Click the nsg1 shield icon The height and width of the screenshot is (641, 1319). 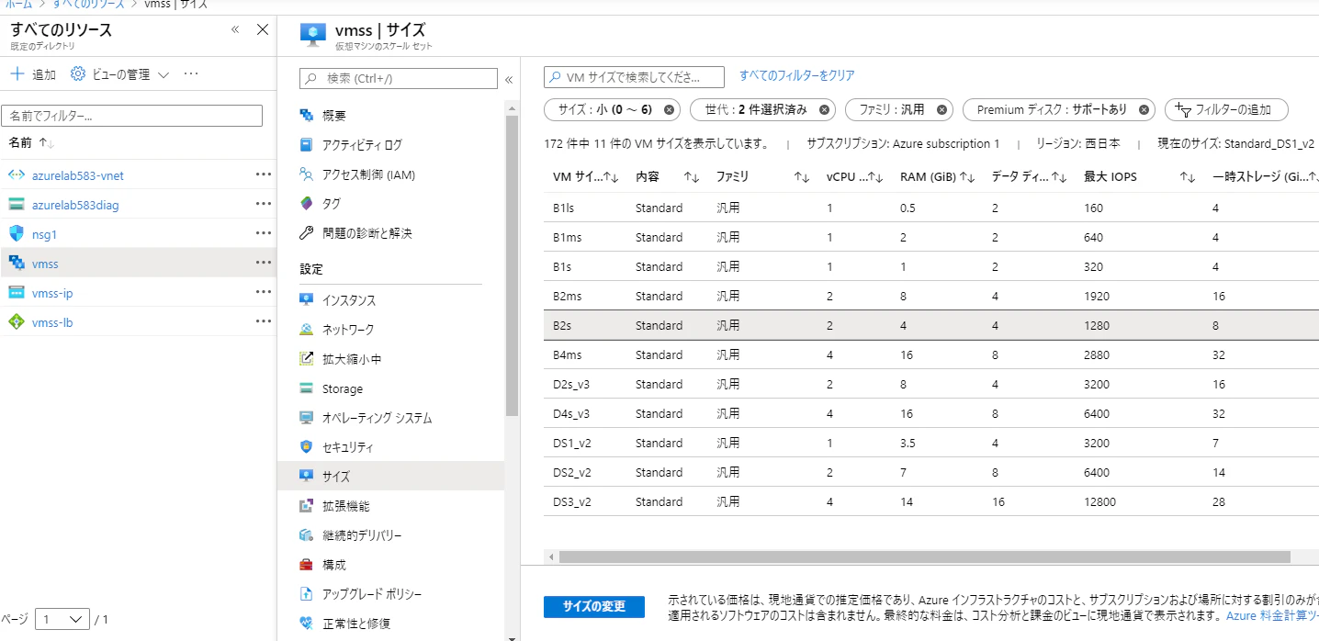16,234
